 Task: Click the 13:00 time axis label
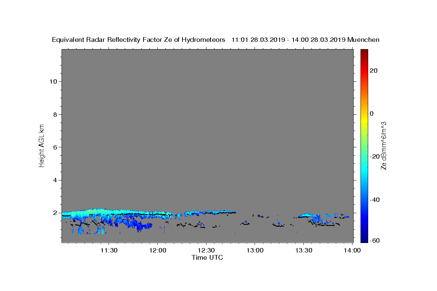(x=255, y=250)
